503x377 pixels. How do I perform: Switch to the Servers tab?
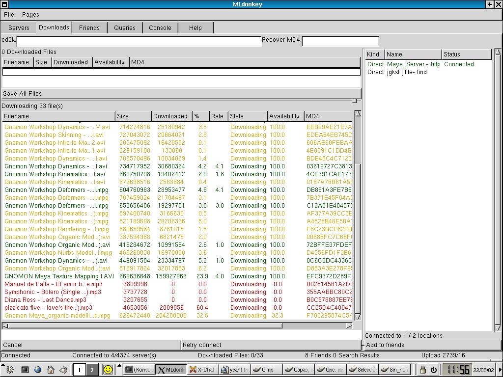[x=19, y=28]
